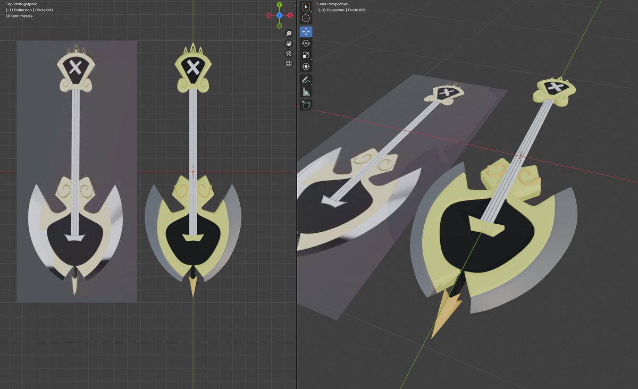This screenshot has width=638, height=389.
Task: Click the pan view hand icon
Action: click(x=289, y=44)
